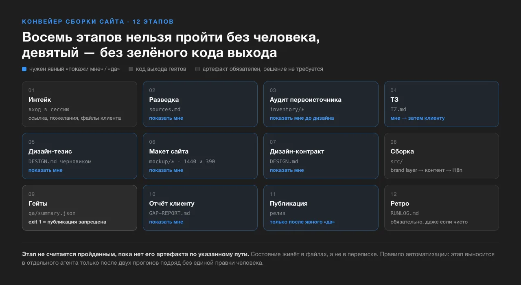This screenshot has height=285, width=521.
Task: Click the TZ.md file name
Action: coord(398,110)
